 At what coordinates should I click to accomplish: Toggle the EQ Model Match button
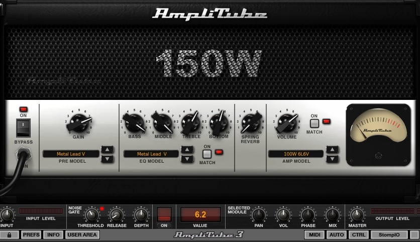[x=207, y=154]
